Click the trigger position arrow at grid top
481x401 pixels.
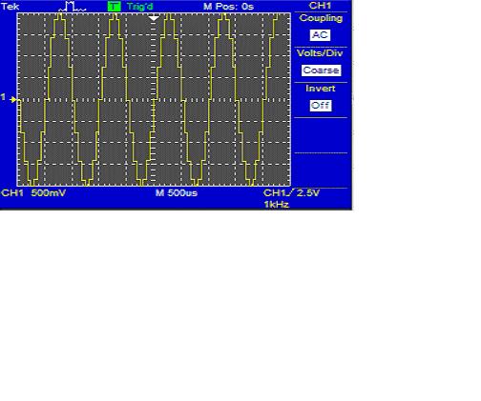coord(154,19)
